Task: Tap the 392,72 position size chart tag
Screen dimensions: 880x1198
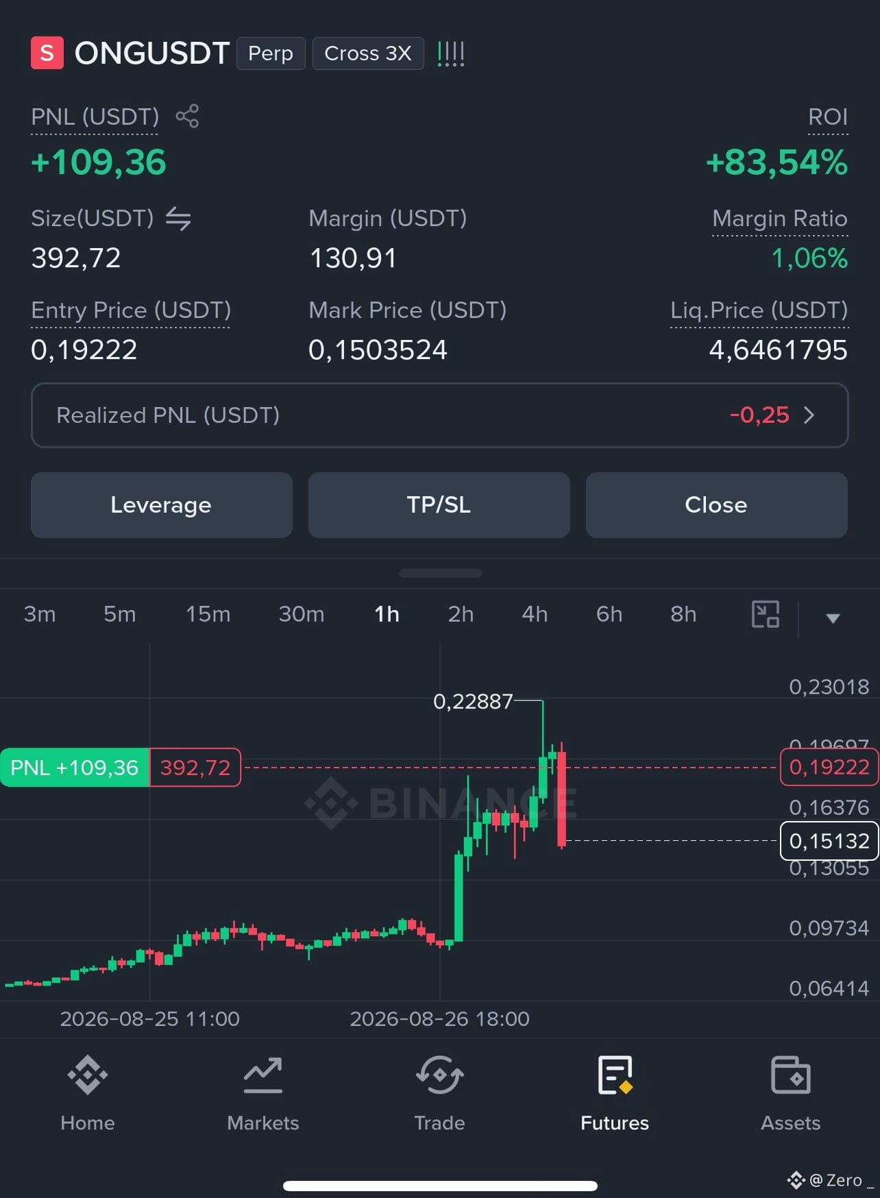Action: pos(195,768)
